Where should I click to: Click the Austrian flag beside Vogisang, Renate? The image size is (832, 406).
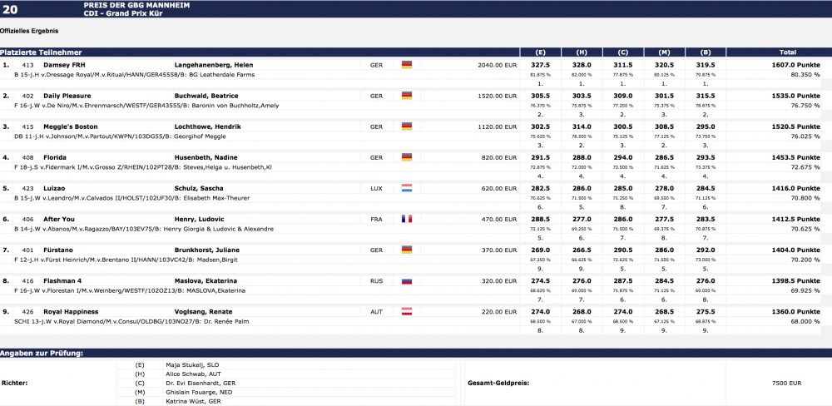[x=407, y=312]
